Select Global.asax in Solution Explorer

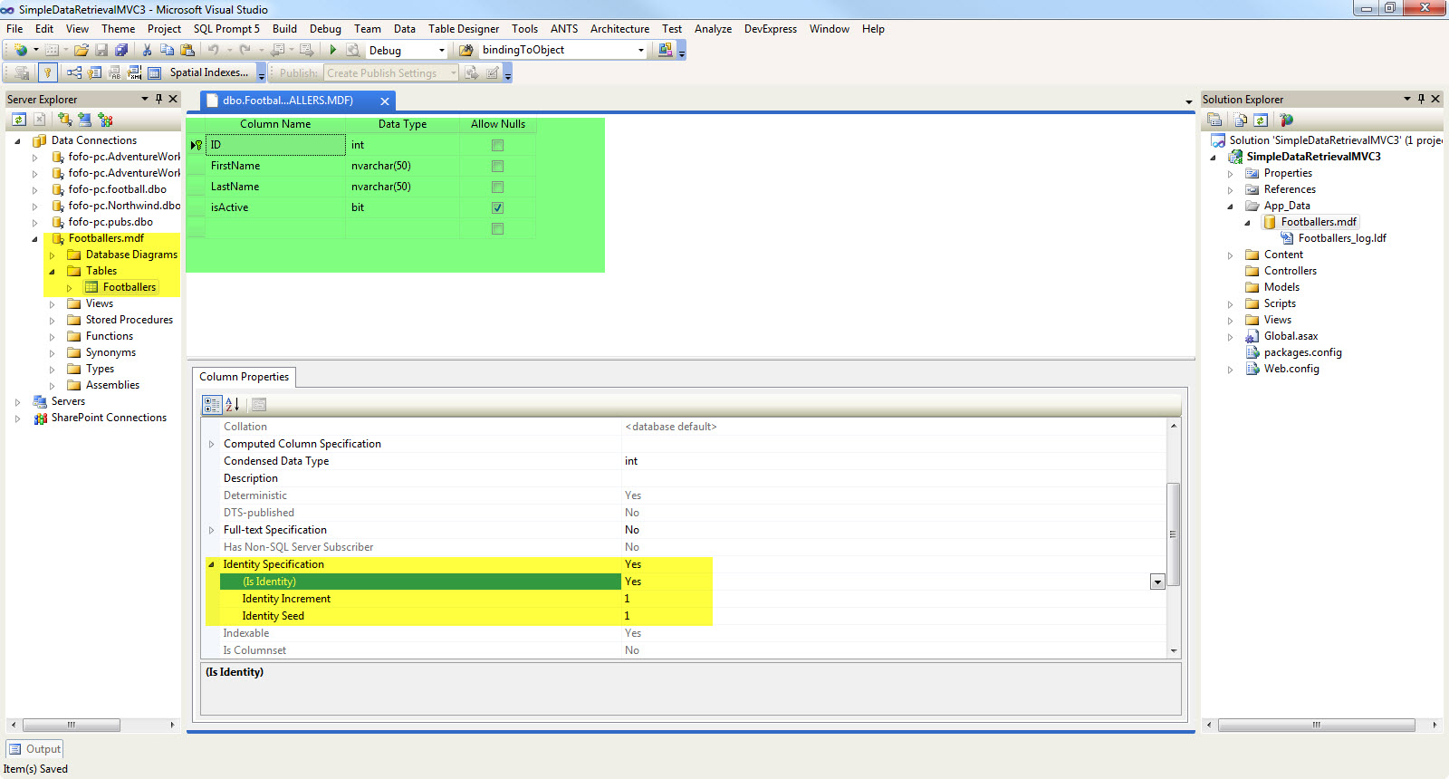coord(1291,336)
